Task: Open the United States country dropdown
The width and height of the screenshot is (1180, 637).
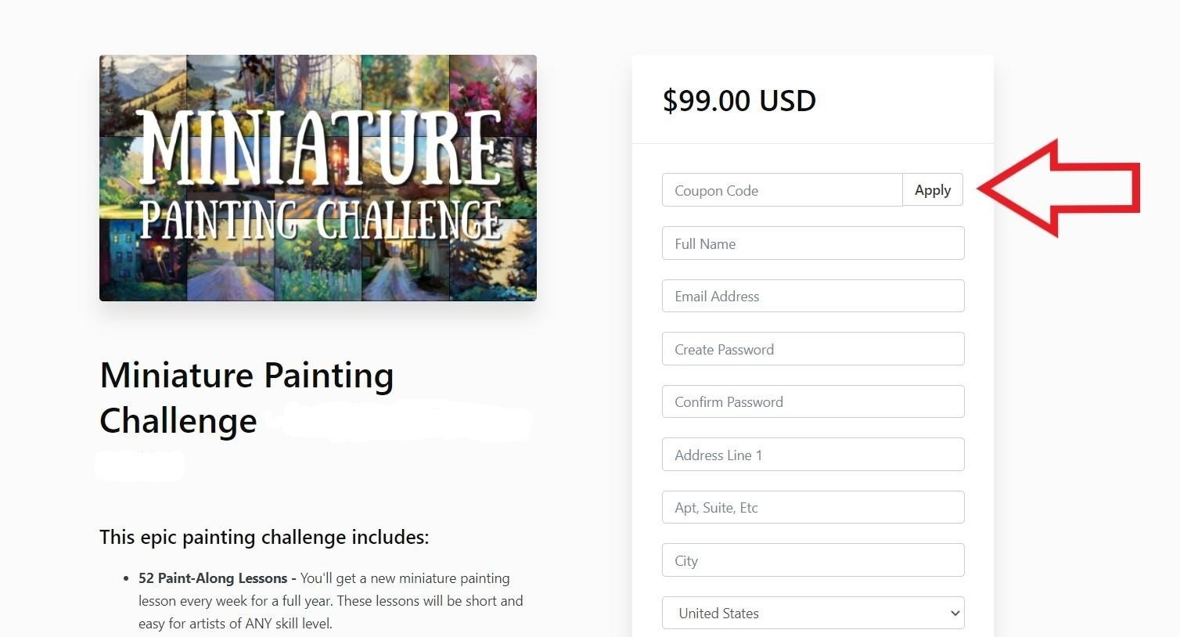Action: tap(812, 613)
